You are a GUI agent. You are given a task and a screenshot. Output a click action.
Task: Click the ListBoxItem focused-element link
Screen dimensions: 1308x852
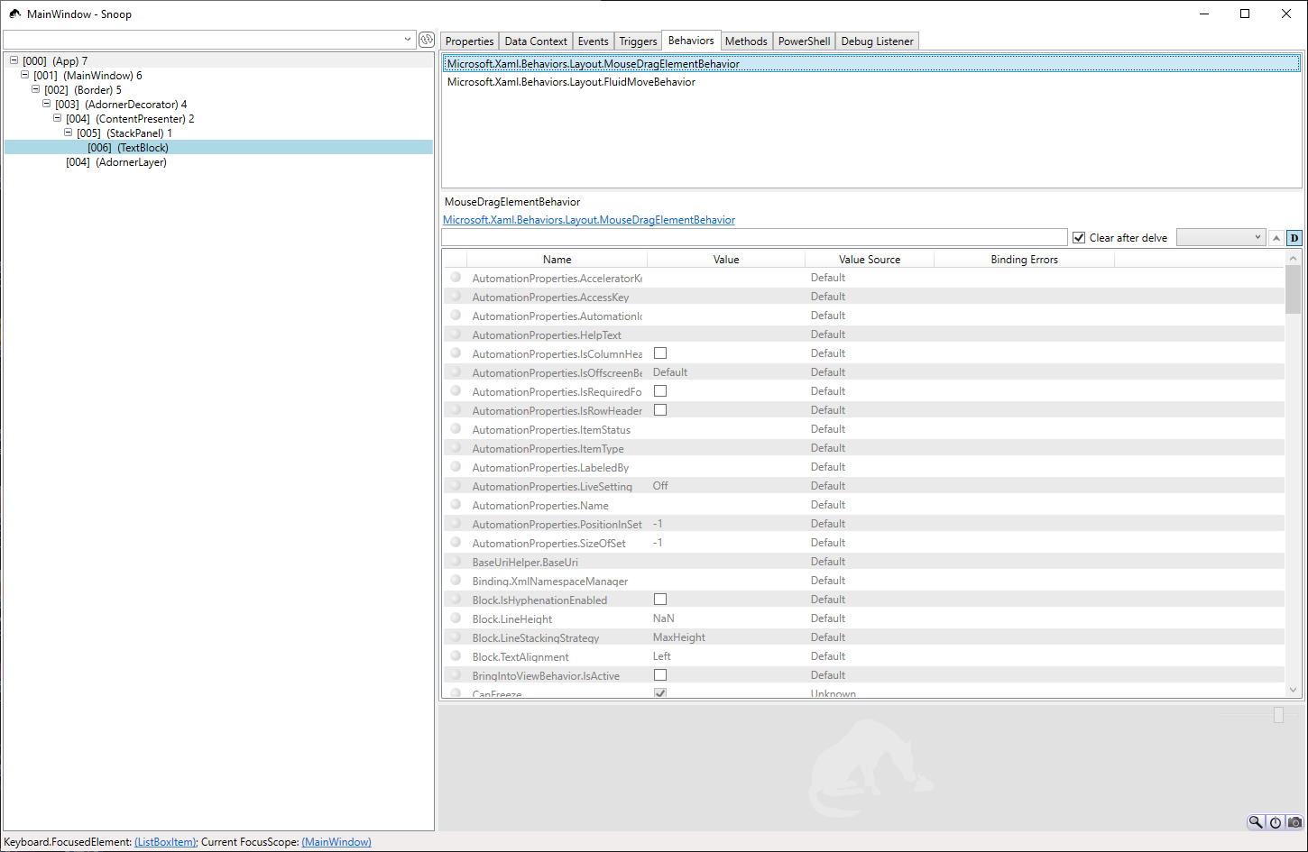point(164,841)
